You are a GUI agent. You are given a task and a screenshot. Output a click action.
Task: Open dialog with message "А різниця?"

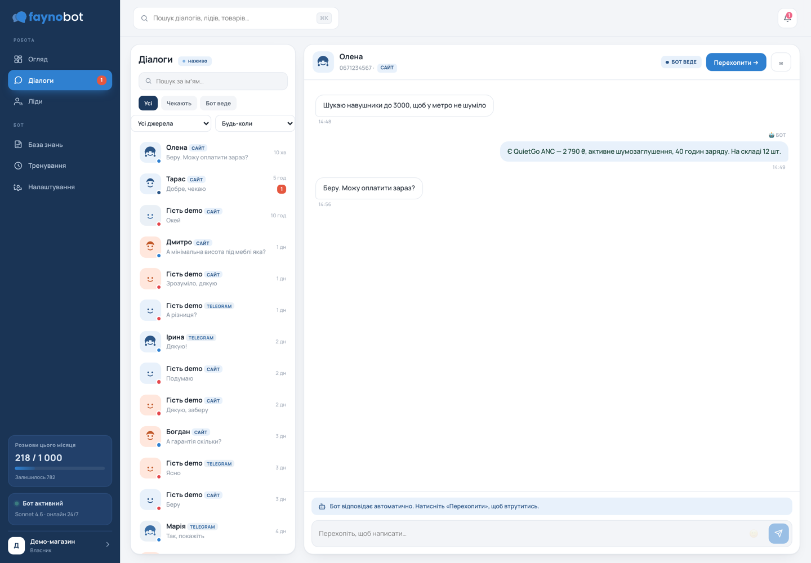[x=213, y=310]
